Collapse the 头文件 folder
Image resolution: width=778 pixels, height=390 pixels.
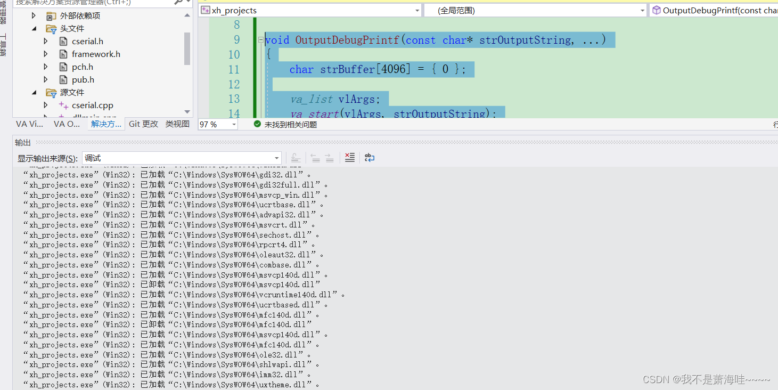34,28
